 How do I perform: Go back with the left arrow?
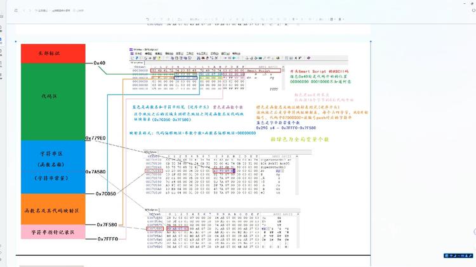tap(24, 10)
